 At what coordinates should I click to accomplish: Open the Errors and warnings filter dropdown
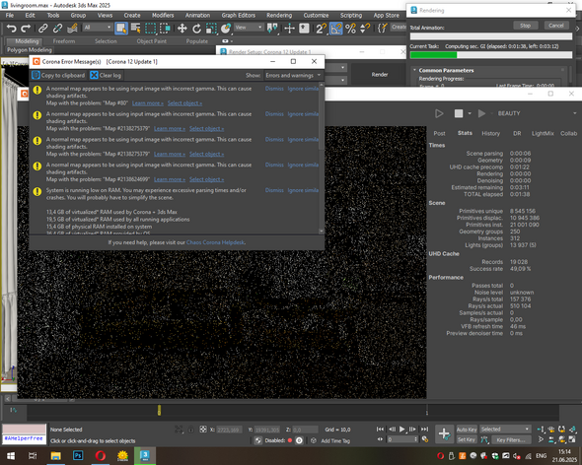click(293, 75)
